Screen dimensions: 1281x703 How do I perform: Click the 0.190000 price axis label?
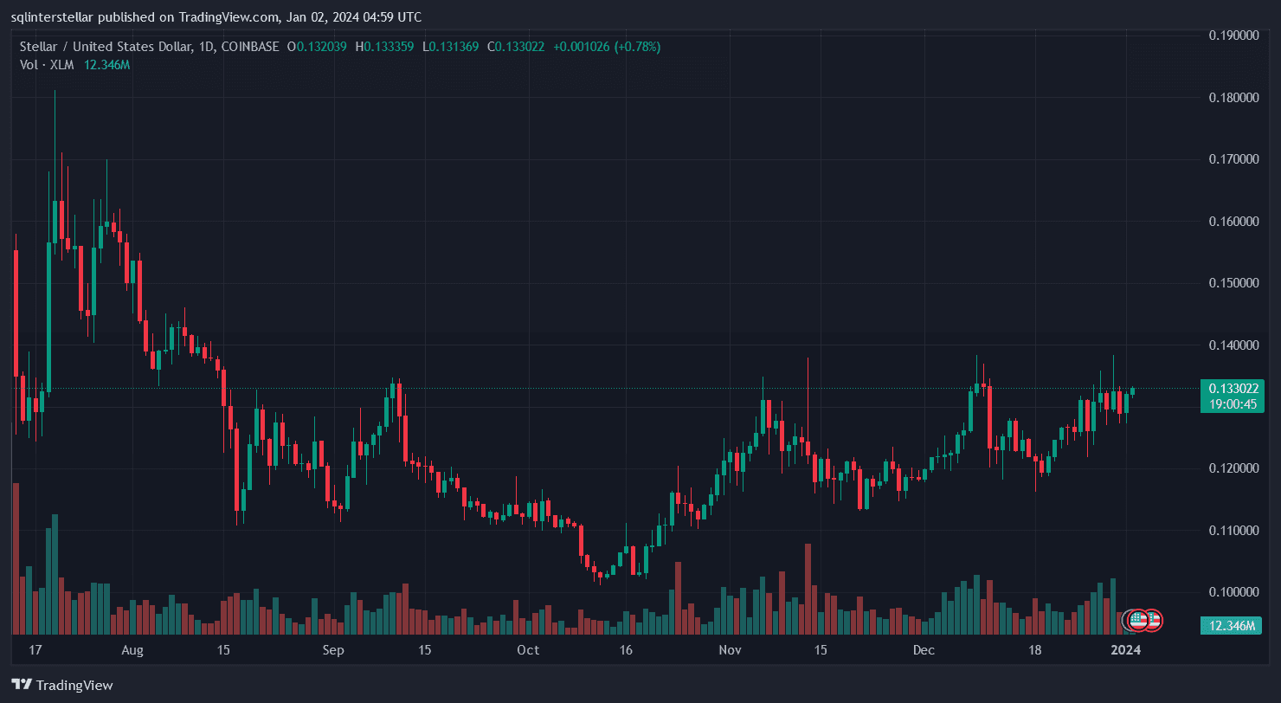coord(1233,35)
